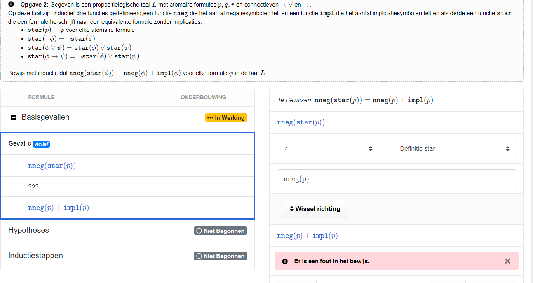Screen dimensions: 533x283
Task: Click the Actief badge next to Geval p
Action: click(x=41, y=144)
